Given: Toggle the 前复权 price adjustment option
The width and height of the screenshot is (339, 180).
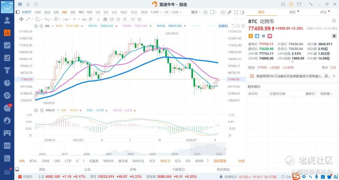Looking at the screenshot, I should click(223, 26).
